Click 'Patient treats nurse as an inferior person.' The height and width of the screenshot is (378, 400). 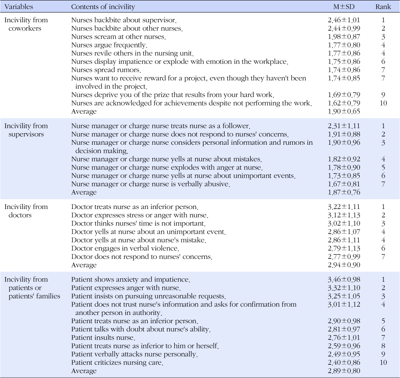click(134, 321)
